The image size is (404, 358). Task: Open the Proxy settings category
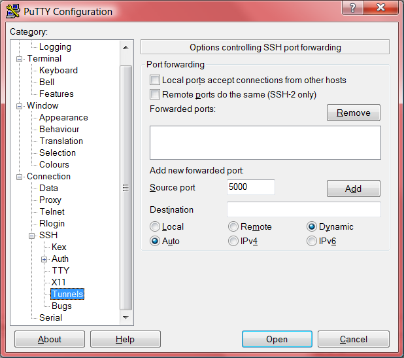point(50,200)
